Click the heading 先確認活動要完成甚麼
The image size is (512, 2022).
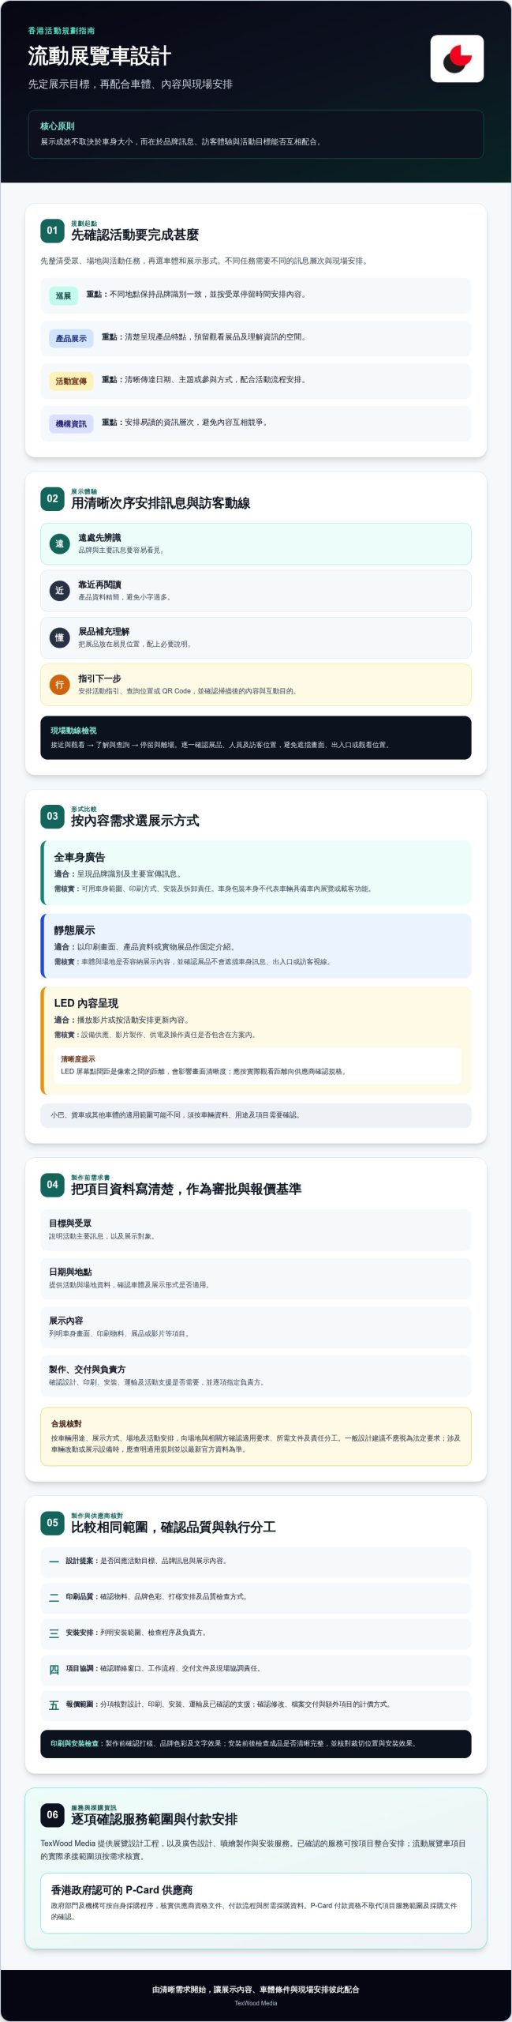[x=135, y=235]
